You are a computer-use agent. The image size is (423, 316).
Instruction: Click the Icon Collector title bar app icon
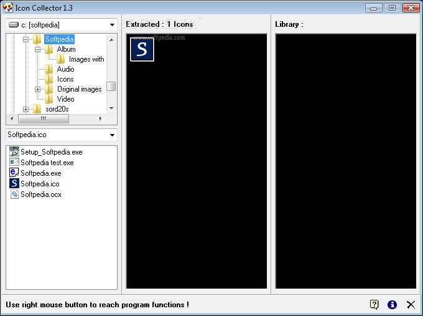[x=7, y=7]
